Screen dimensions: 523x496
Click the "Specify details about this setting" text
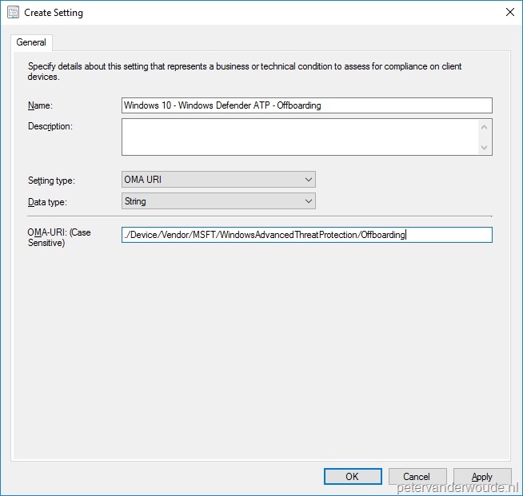tap(245, 71)
